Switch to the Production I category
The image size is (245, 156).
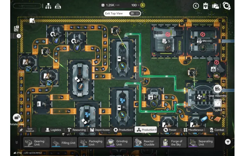tap(123, 130)
